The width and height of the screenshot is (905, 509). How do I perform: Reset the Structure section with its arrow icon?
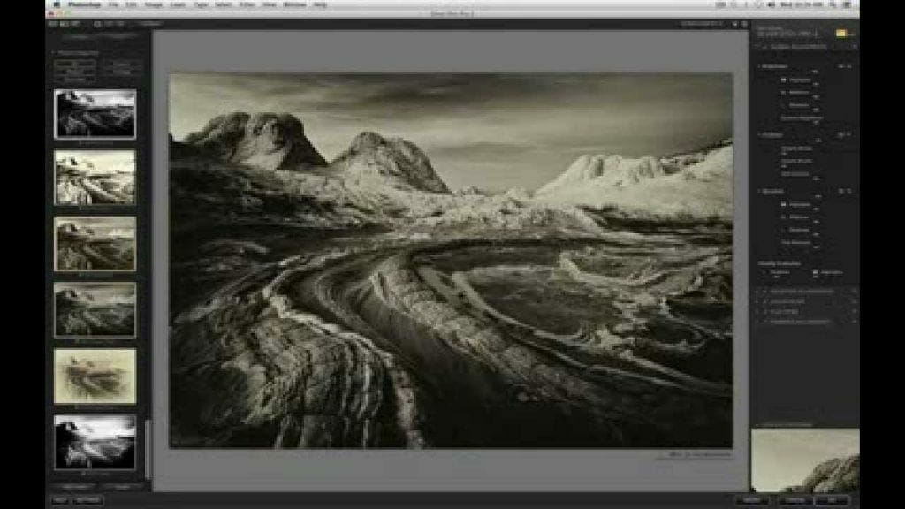[849, 191]
